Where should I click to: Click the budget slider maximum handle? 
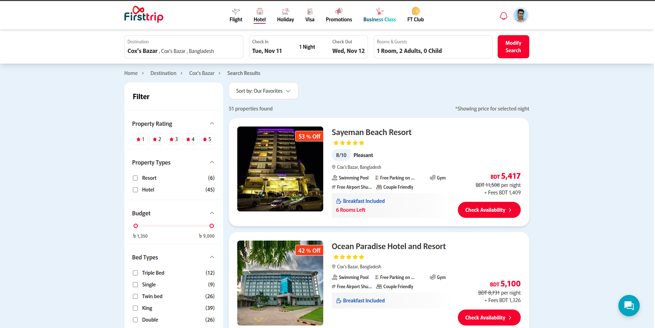coord(212,226)
